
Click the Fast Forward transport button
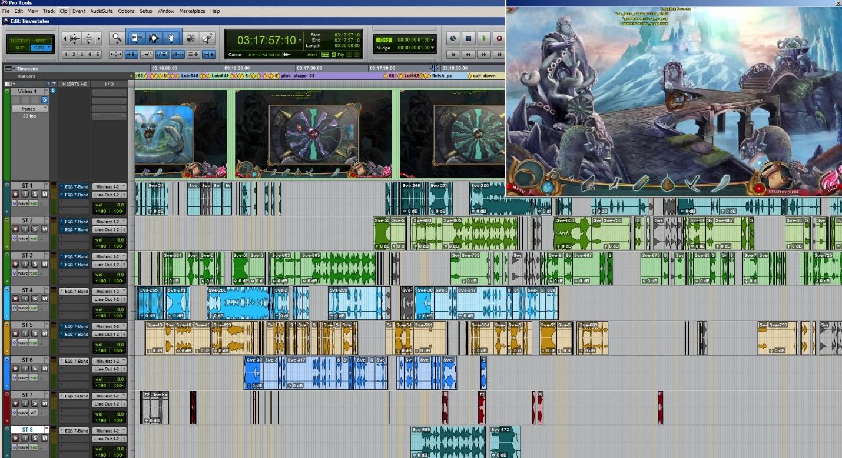(x=483, y=54)
